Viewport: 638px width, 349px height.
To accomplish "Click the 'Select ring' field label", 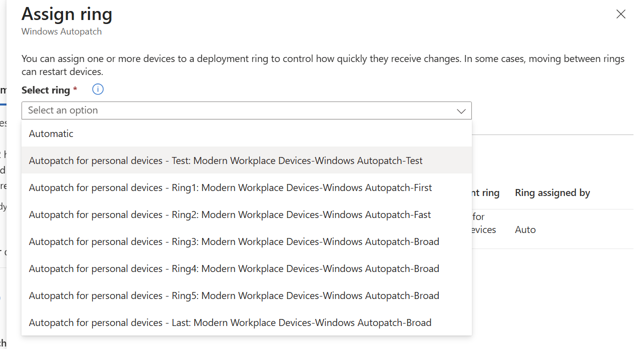I will click(x=46, y=90).
